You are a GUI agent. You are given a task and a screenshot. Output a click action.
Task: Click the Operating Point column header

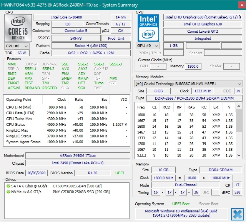[x=19, y=99]
